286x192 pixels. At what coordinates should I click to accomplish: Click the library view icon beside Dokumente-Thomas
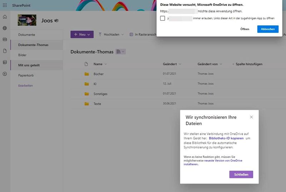(x=118, y=52)
